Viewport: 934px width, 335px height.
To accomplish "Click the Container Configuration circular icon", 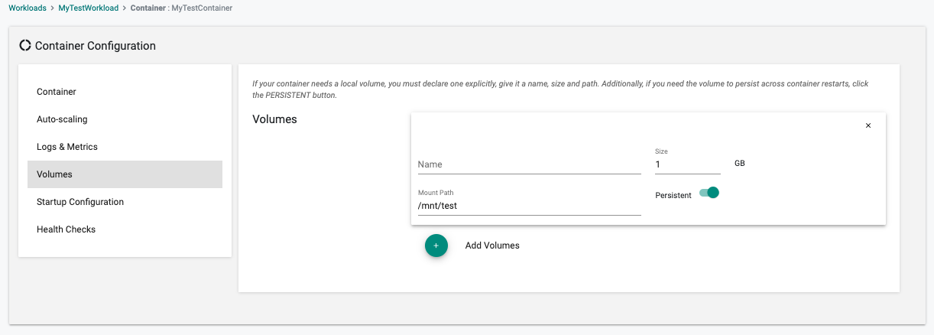I will click(x=25, y=46).
